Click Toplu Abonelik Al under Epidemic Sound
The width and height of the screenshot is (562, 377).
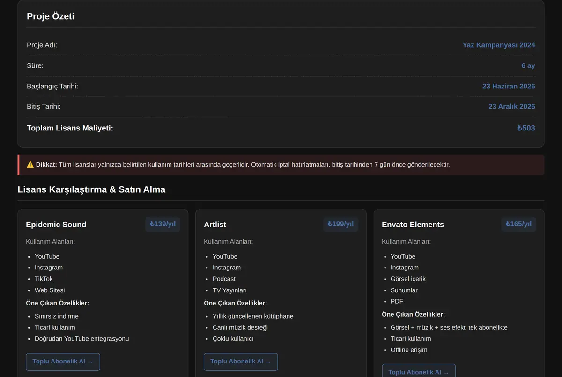63,362
